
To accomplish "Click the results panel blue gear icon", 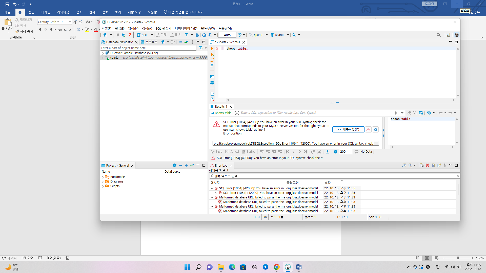I will [335, 152].
